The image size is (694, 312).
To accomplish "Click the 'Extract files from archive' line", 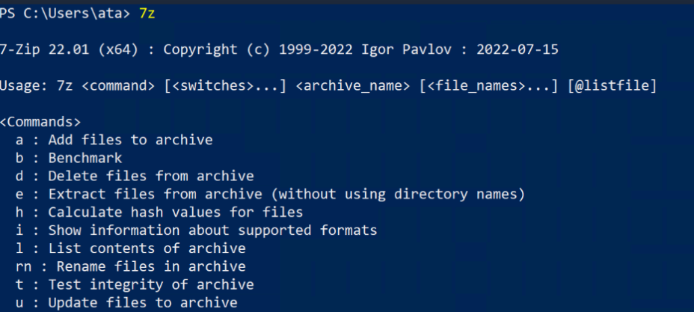I will tap(286, 195).
